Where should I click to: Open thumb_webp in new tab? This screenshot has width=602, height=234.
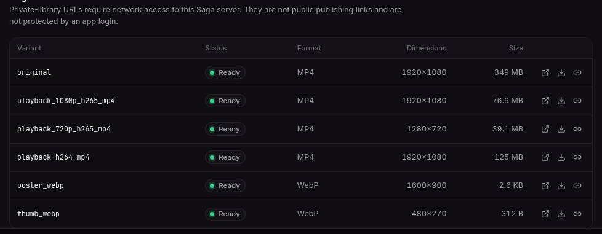[x=545, y=214]
